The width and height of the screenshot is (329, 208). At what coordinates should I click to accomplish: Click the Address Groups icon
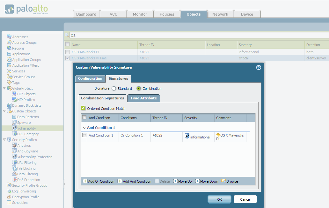tap(9, 42)
